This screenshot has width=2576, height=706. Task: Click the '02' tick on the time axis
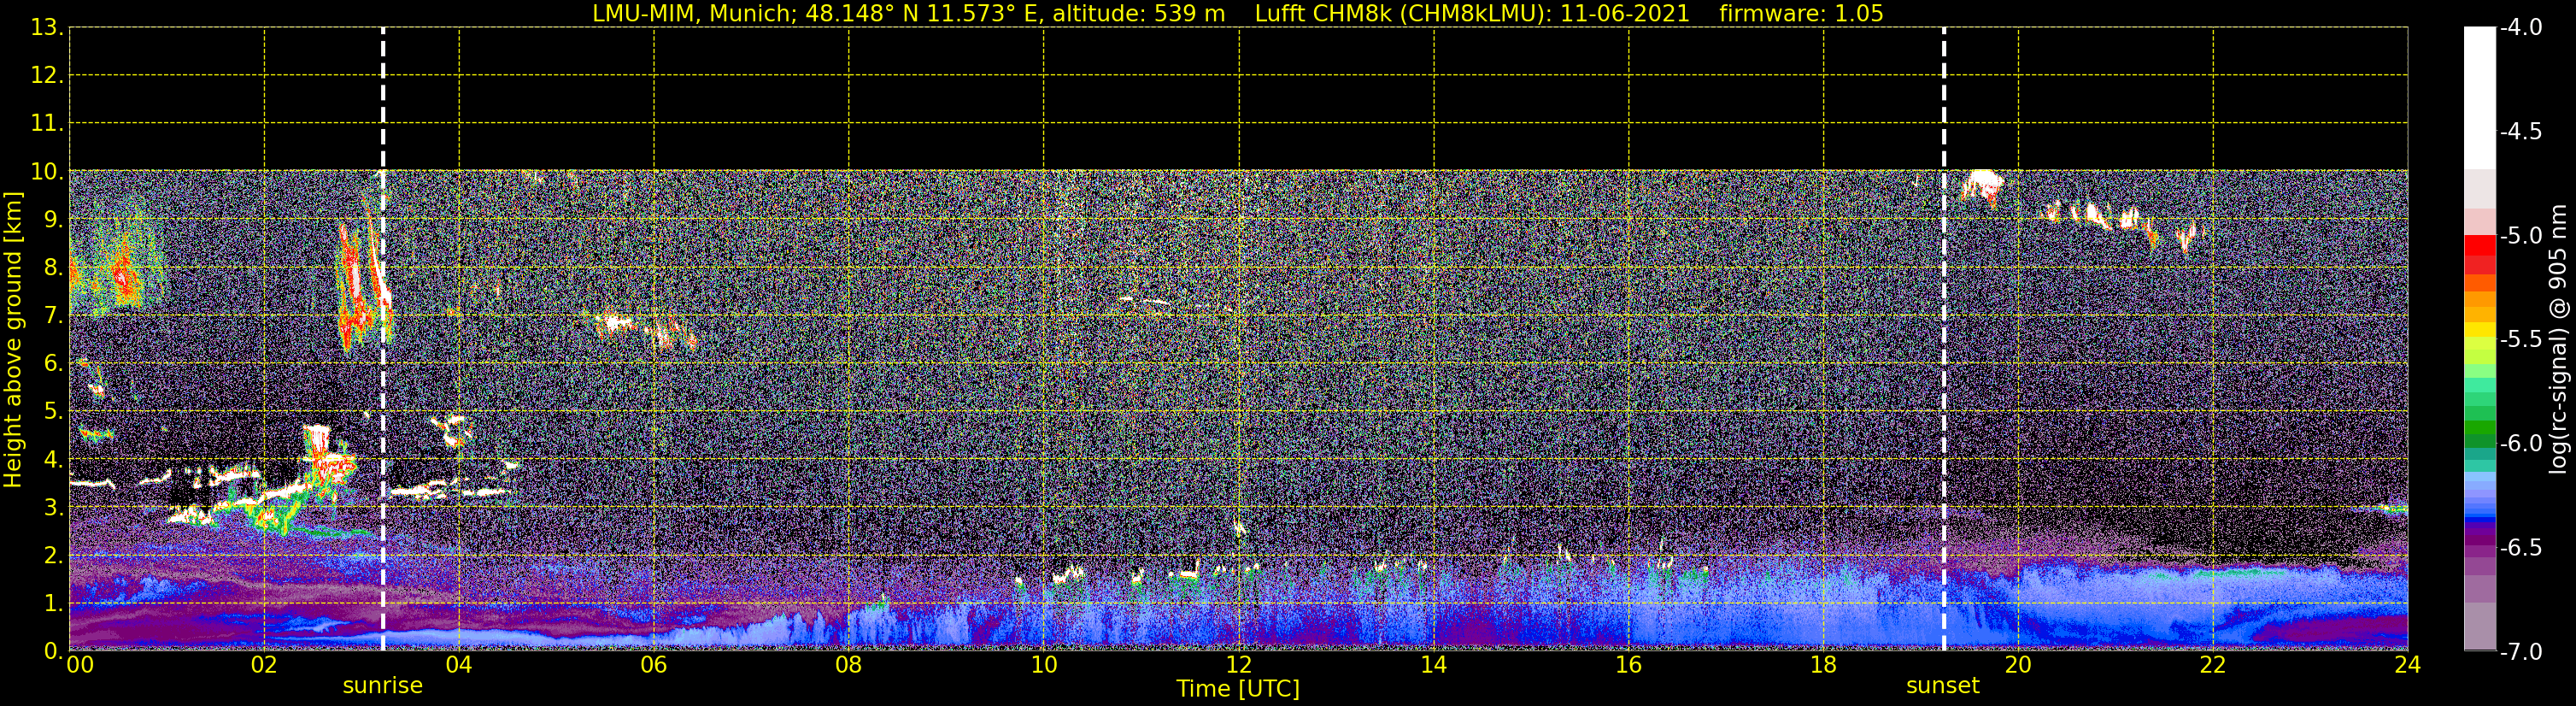[x=264, y=665]
